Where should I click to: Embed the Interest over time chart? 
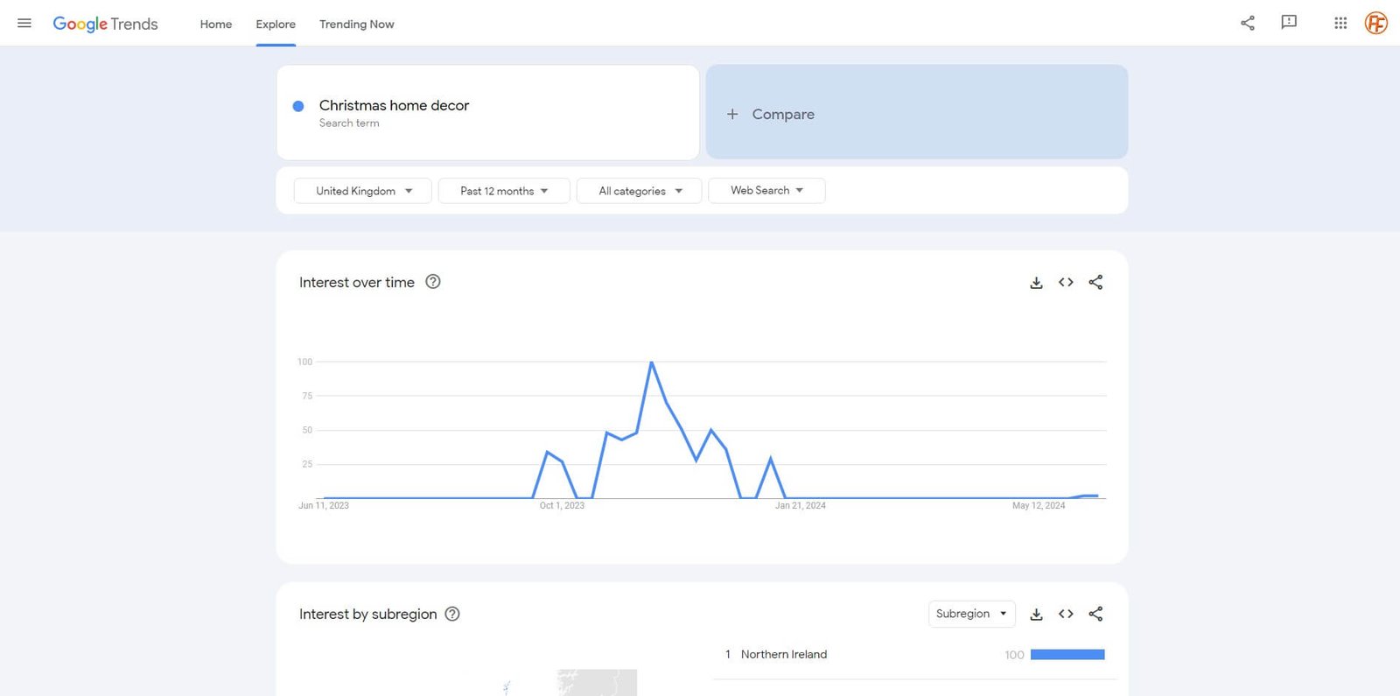click(x=1066, y=282)
